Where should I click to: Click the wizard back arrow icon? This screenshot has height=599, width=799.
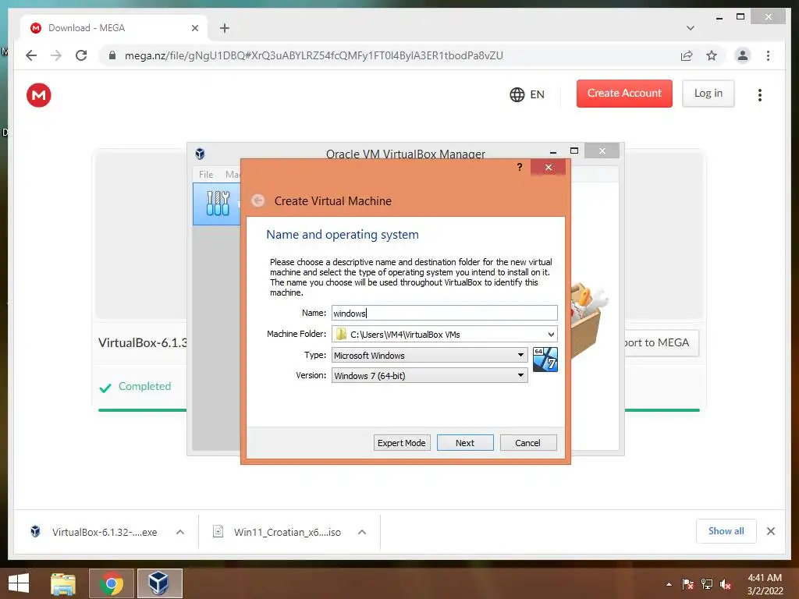258,200
